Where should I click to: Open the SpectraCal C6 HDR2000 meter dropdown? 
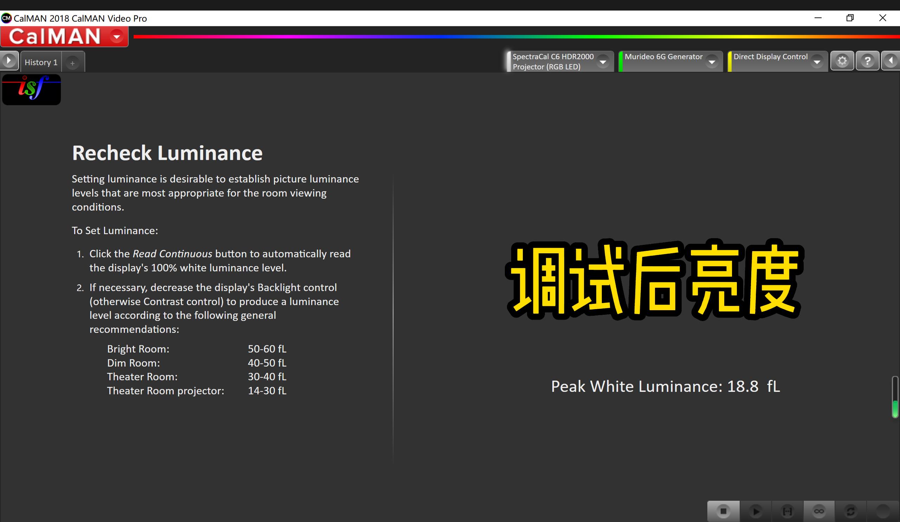coord(603,62)
